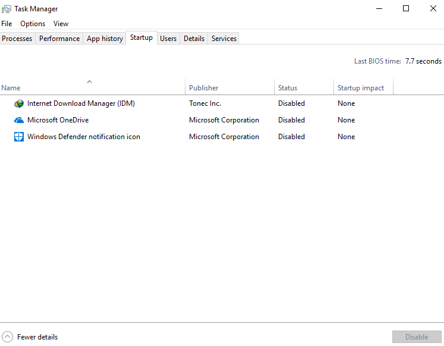Click Disabled status for Internet Download Manager
444x346 pixels.
click(x=291, y=103)
